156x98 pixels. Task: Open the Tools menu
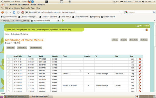[x=33, y=8]
